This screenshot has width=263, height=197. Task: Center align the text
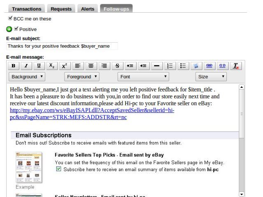click(91, 66)
